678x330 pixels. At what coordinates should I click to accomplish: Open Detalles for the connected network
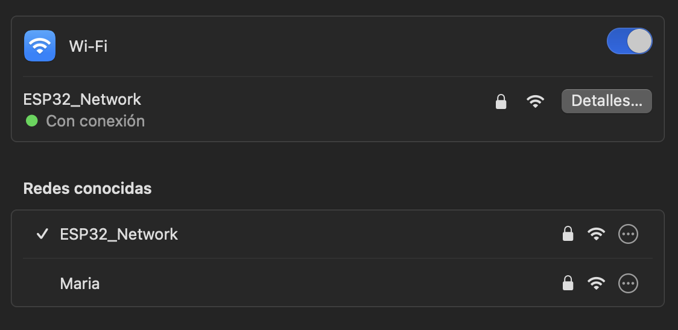(x=606, y=101)
